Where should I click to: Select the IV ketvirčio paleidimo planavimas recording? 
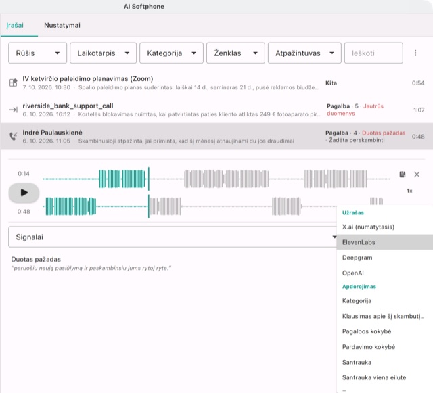click(216, 83)
